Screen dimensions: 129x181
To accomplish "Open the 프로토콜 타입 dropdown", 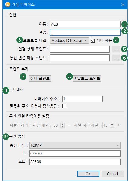I will tap(70, 40).
